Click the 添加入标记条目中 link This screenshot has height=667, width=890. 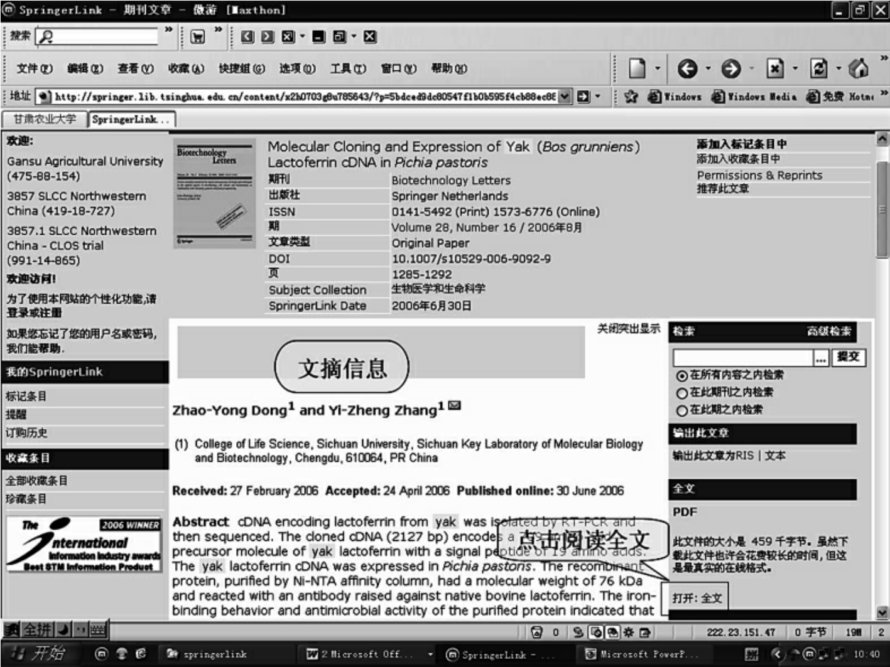(x=741, y=144)
